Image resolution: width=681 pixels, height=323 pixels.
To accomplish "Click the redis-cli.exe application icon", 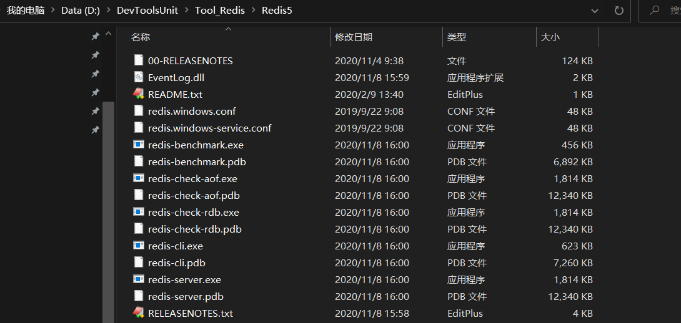I will coord(139,246).
